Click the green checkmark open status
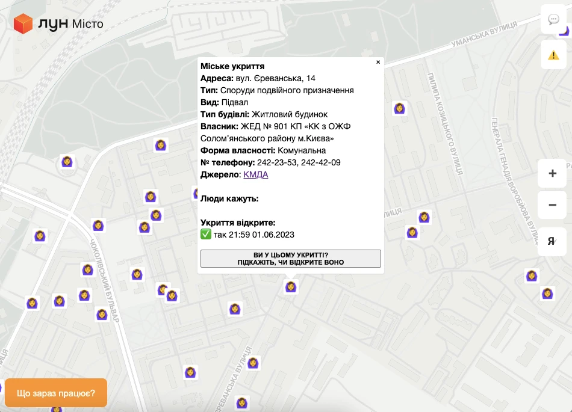The width and height of the screenshot is (572, 412). point(206,234)
